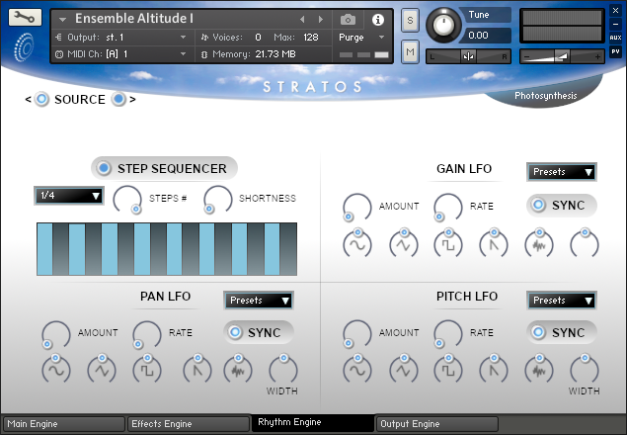Viewport: 627px width, 435px height.
Task: Click the Gain LFO AMOUNT knob
Action: coord(357,207)
